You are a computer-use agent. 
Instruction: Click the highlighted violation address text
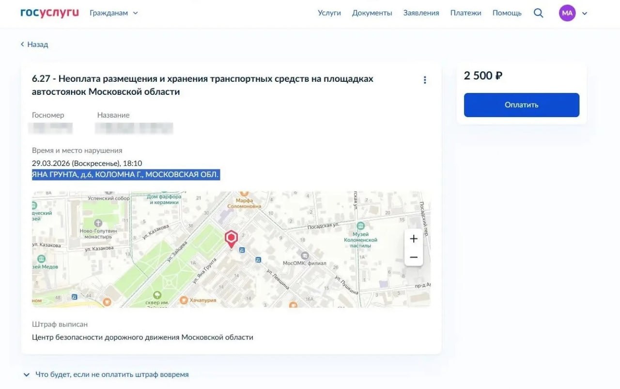pyautogui.click(x=126, y=175)
